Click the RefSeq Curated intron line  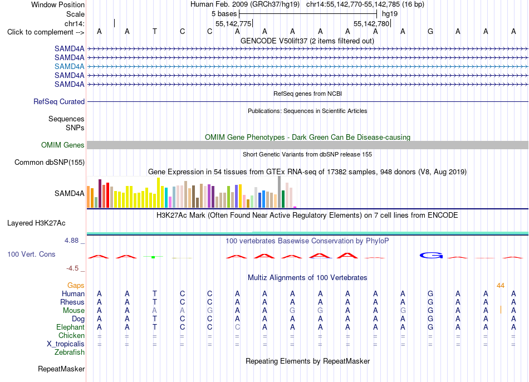[307, 101]
